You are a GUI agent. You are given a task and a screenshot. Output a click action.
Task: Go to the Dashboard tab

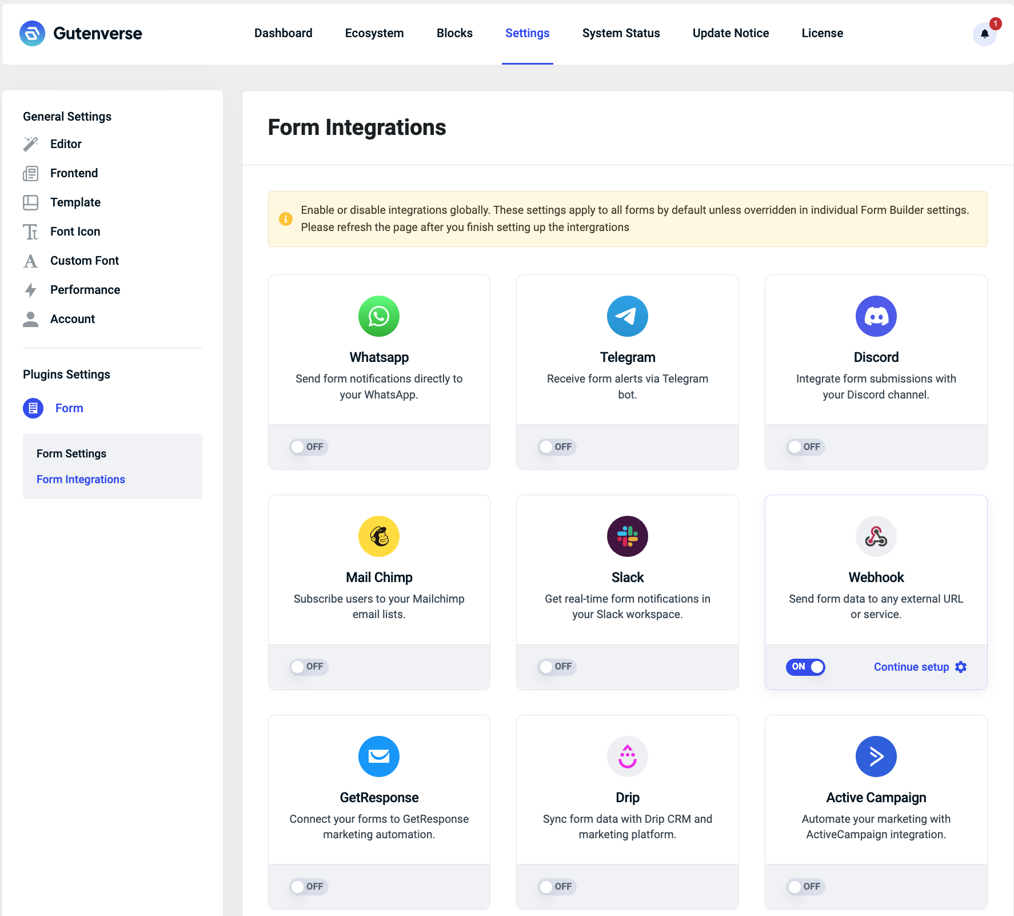click(x=284, y=33)
